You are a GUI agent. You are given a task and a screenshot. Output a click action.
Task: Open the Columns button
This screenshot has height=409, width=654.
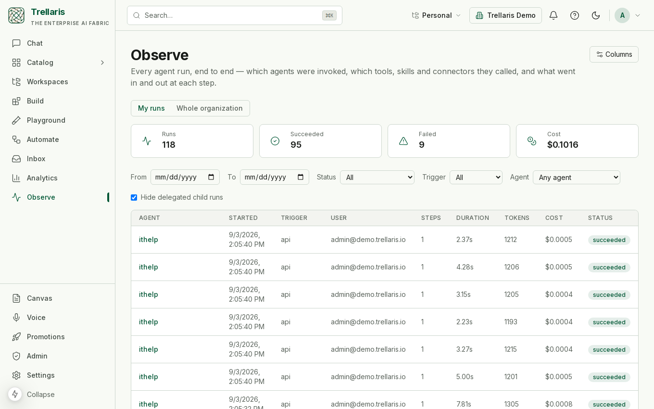pyautogui.click(x=614, y=54)
